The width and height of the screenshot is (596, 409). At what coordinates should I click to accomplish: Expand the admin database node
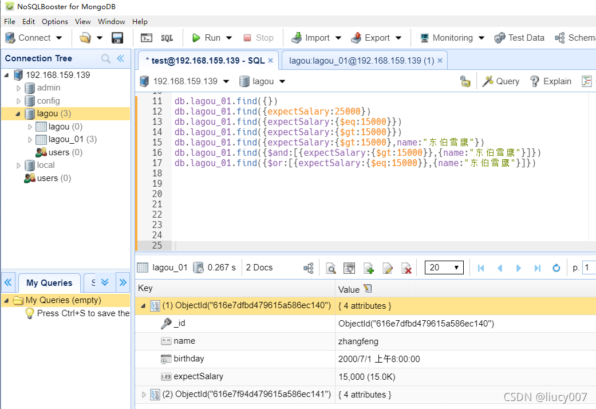18,88
